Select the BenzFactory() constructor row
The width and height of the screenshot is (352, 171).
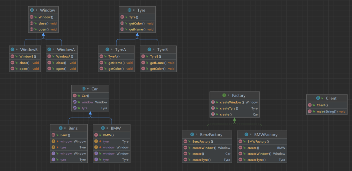coord(202,141)
